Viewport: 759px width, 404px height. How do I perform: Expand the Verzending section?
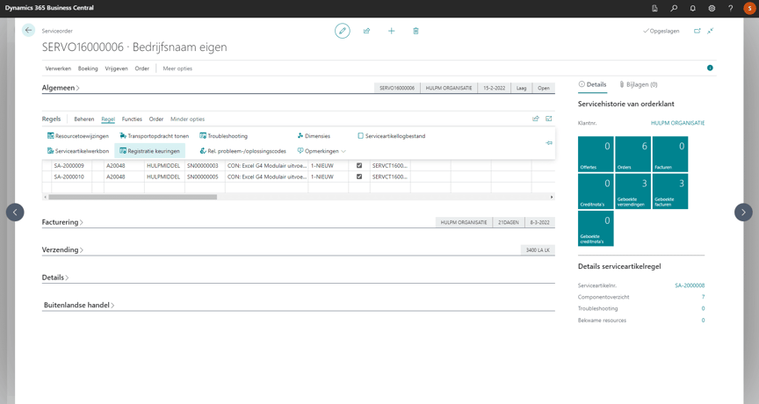coord(62,249)
